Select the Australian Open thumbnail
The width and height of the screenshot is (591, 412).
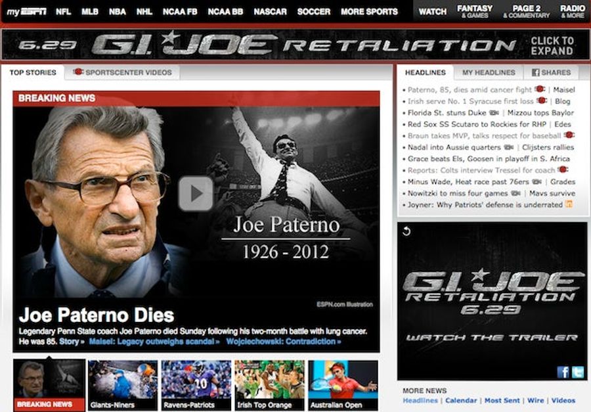[x=343, y=385]
